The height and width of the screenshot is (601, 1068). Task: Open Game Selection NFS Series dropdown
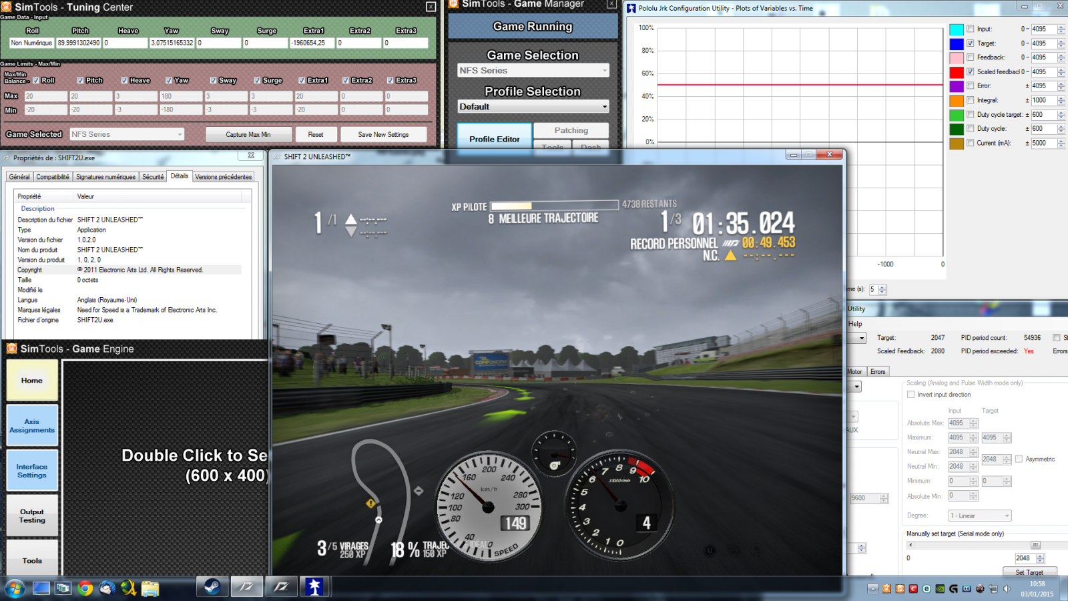pos(533,70)
